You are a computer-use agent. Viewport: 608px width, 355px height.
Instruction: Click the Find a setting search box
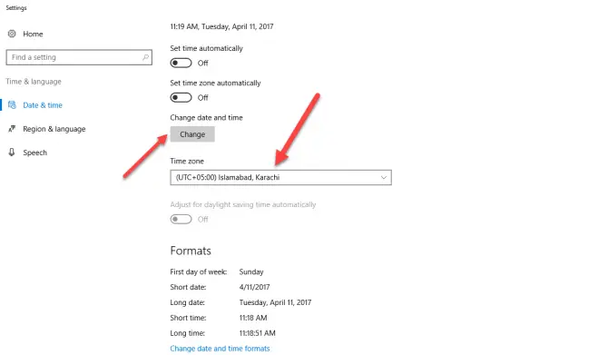(79, 57)
